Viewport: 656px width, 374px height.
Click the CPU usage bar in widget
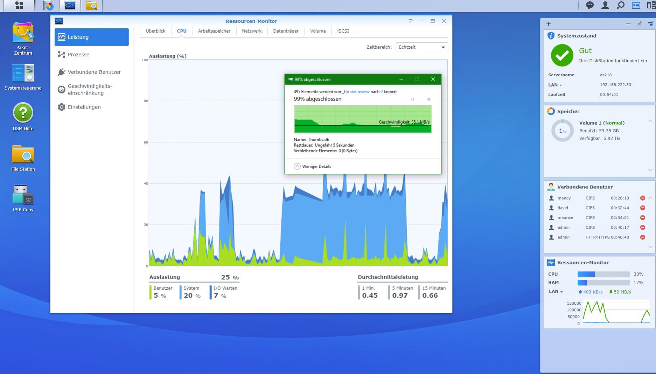[x=603, y=274]
